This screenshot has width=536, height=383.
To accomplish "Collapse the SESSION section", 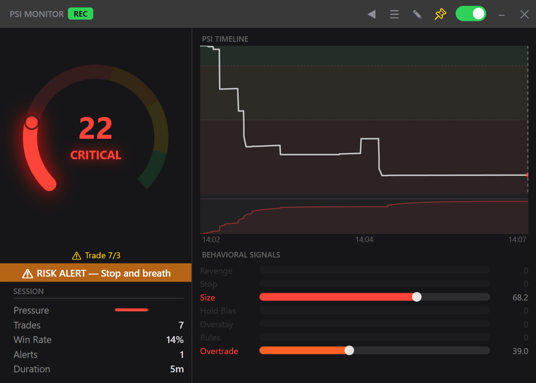I will (x=29, y=291).
